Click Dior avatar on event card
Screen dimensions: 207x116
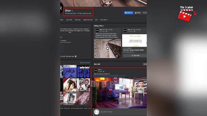pyautogui.click(x=125, y=31)
